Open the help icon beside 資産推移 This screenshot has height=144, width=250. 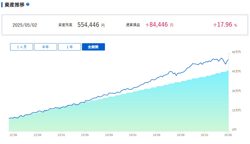pos(28,4)
